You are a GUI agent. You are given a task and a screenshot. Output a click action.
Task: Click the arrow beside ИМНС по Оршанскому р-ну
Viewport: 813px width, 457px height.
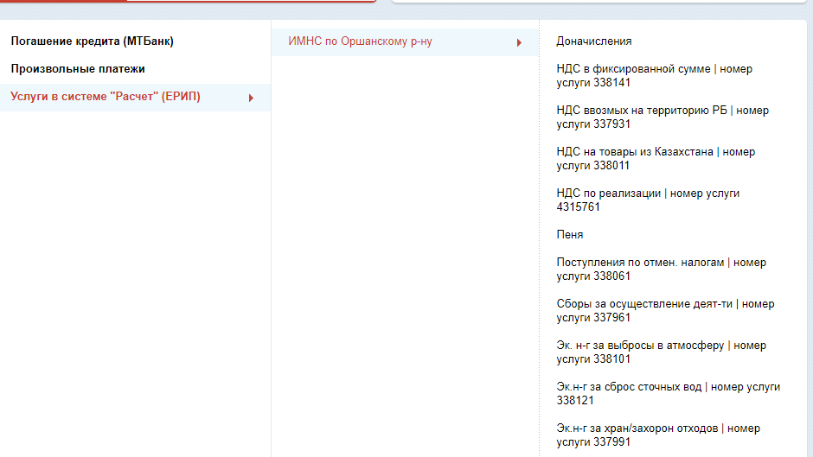tap(519, 42)
